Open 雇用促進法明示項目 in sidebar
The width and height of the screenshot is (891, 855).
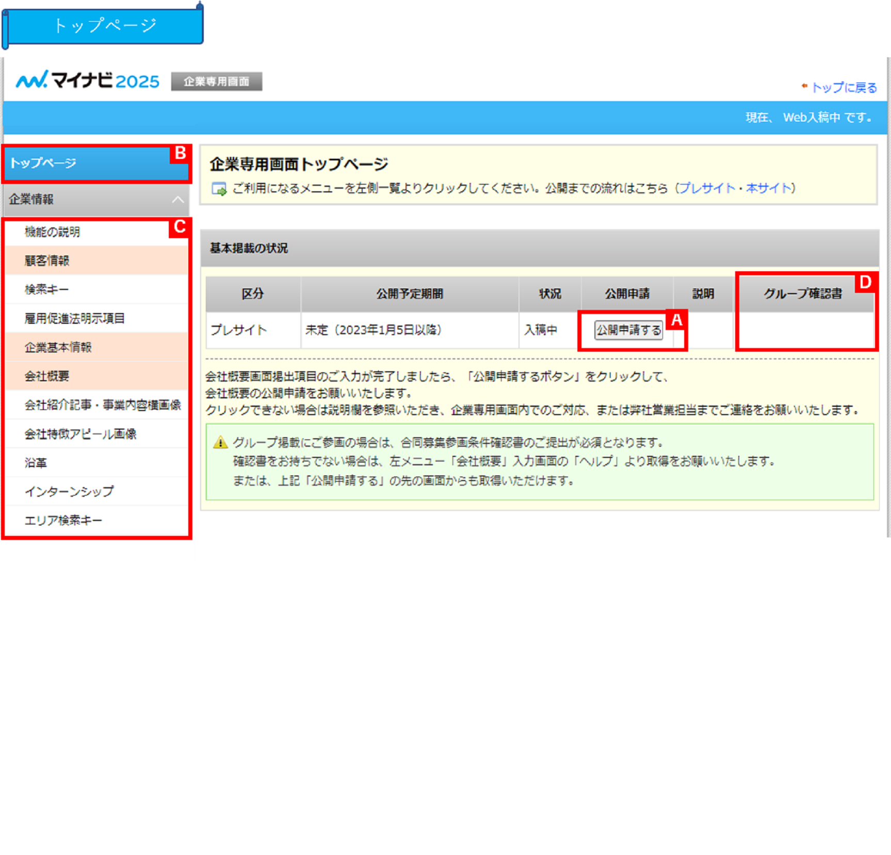point(96,319)
